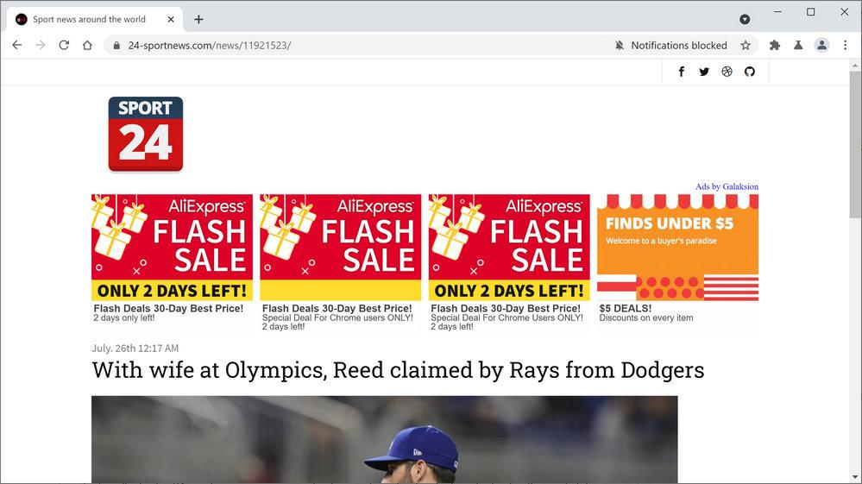Open first AliExpress Flash Sale ad banner
This screenshot has width=862, height=484.
(172, 248)
